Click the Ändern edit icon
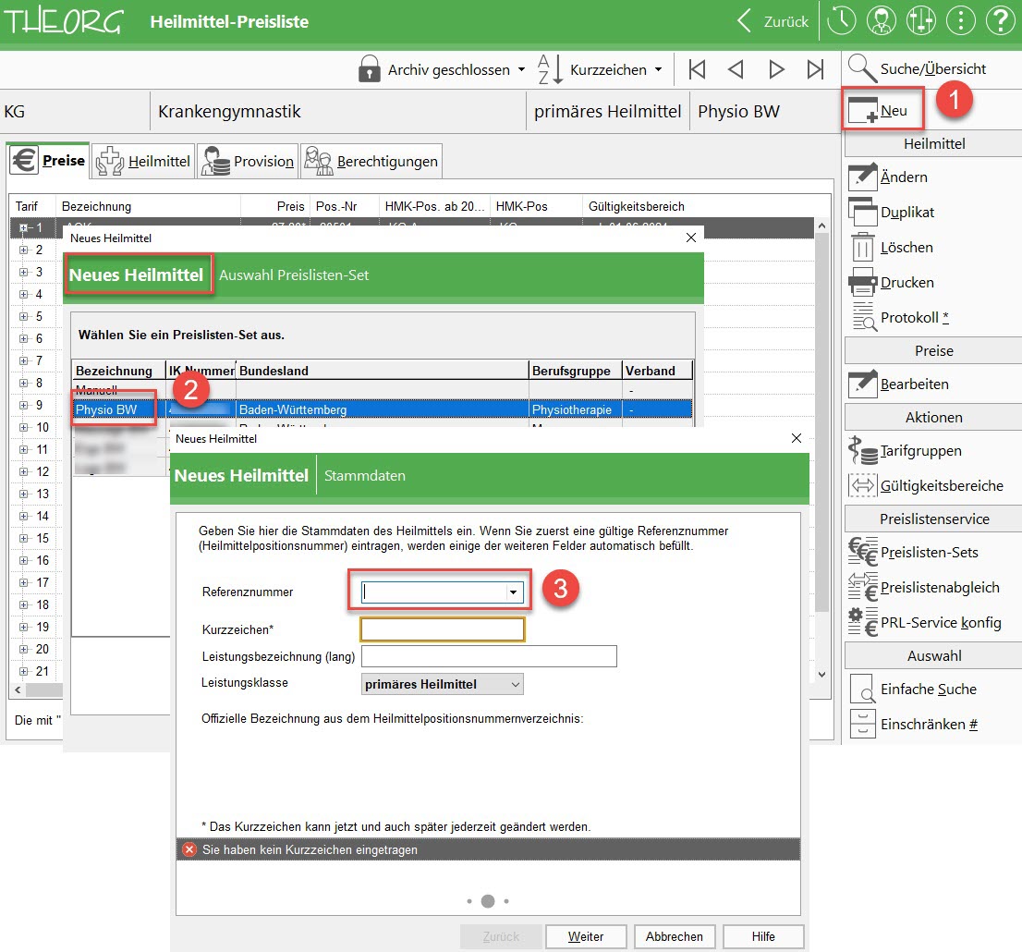Viewport: 1022px width, 952px height. 863,177
